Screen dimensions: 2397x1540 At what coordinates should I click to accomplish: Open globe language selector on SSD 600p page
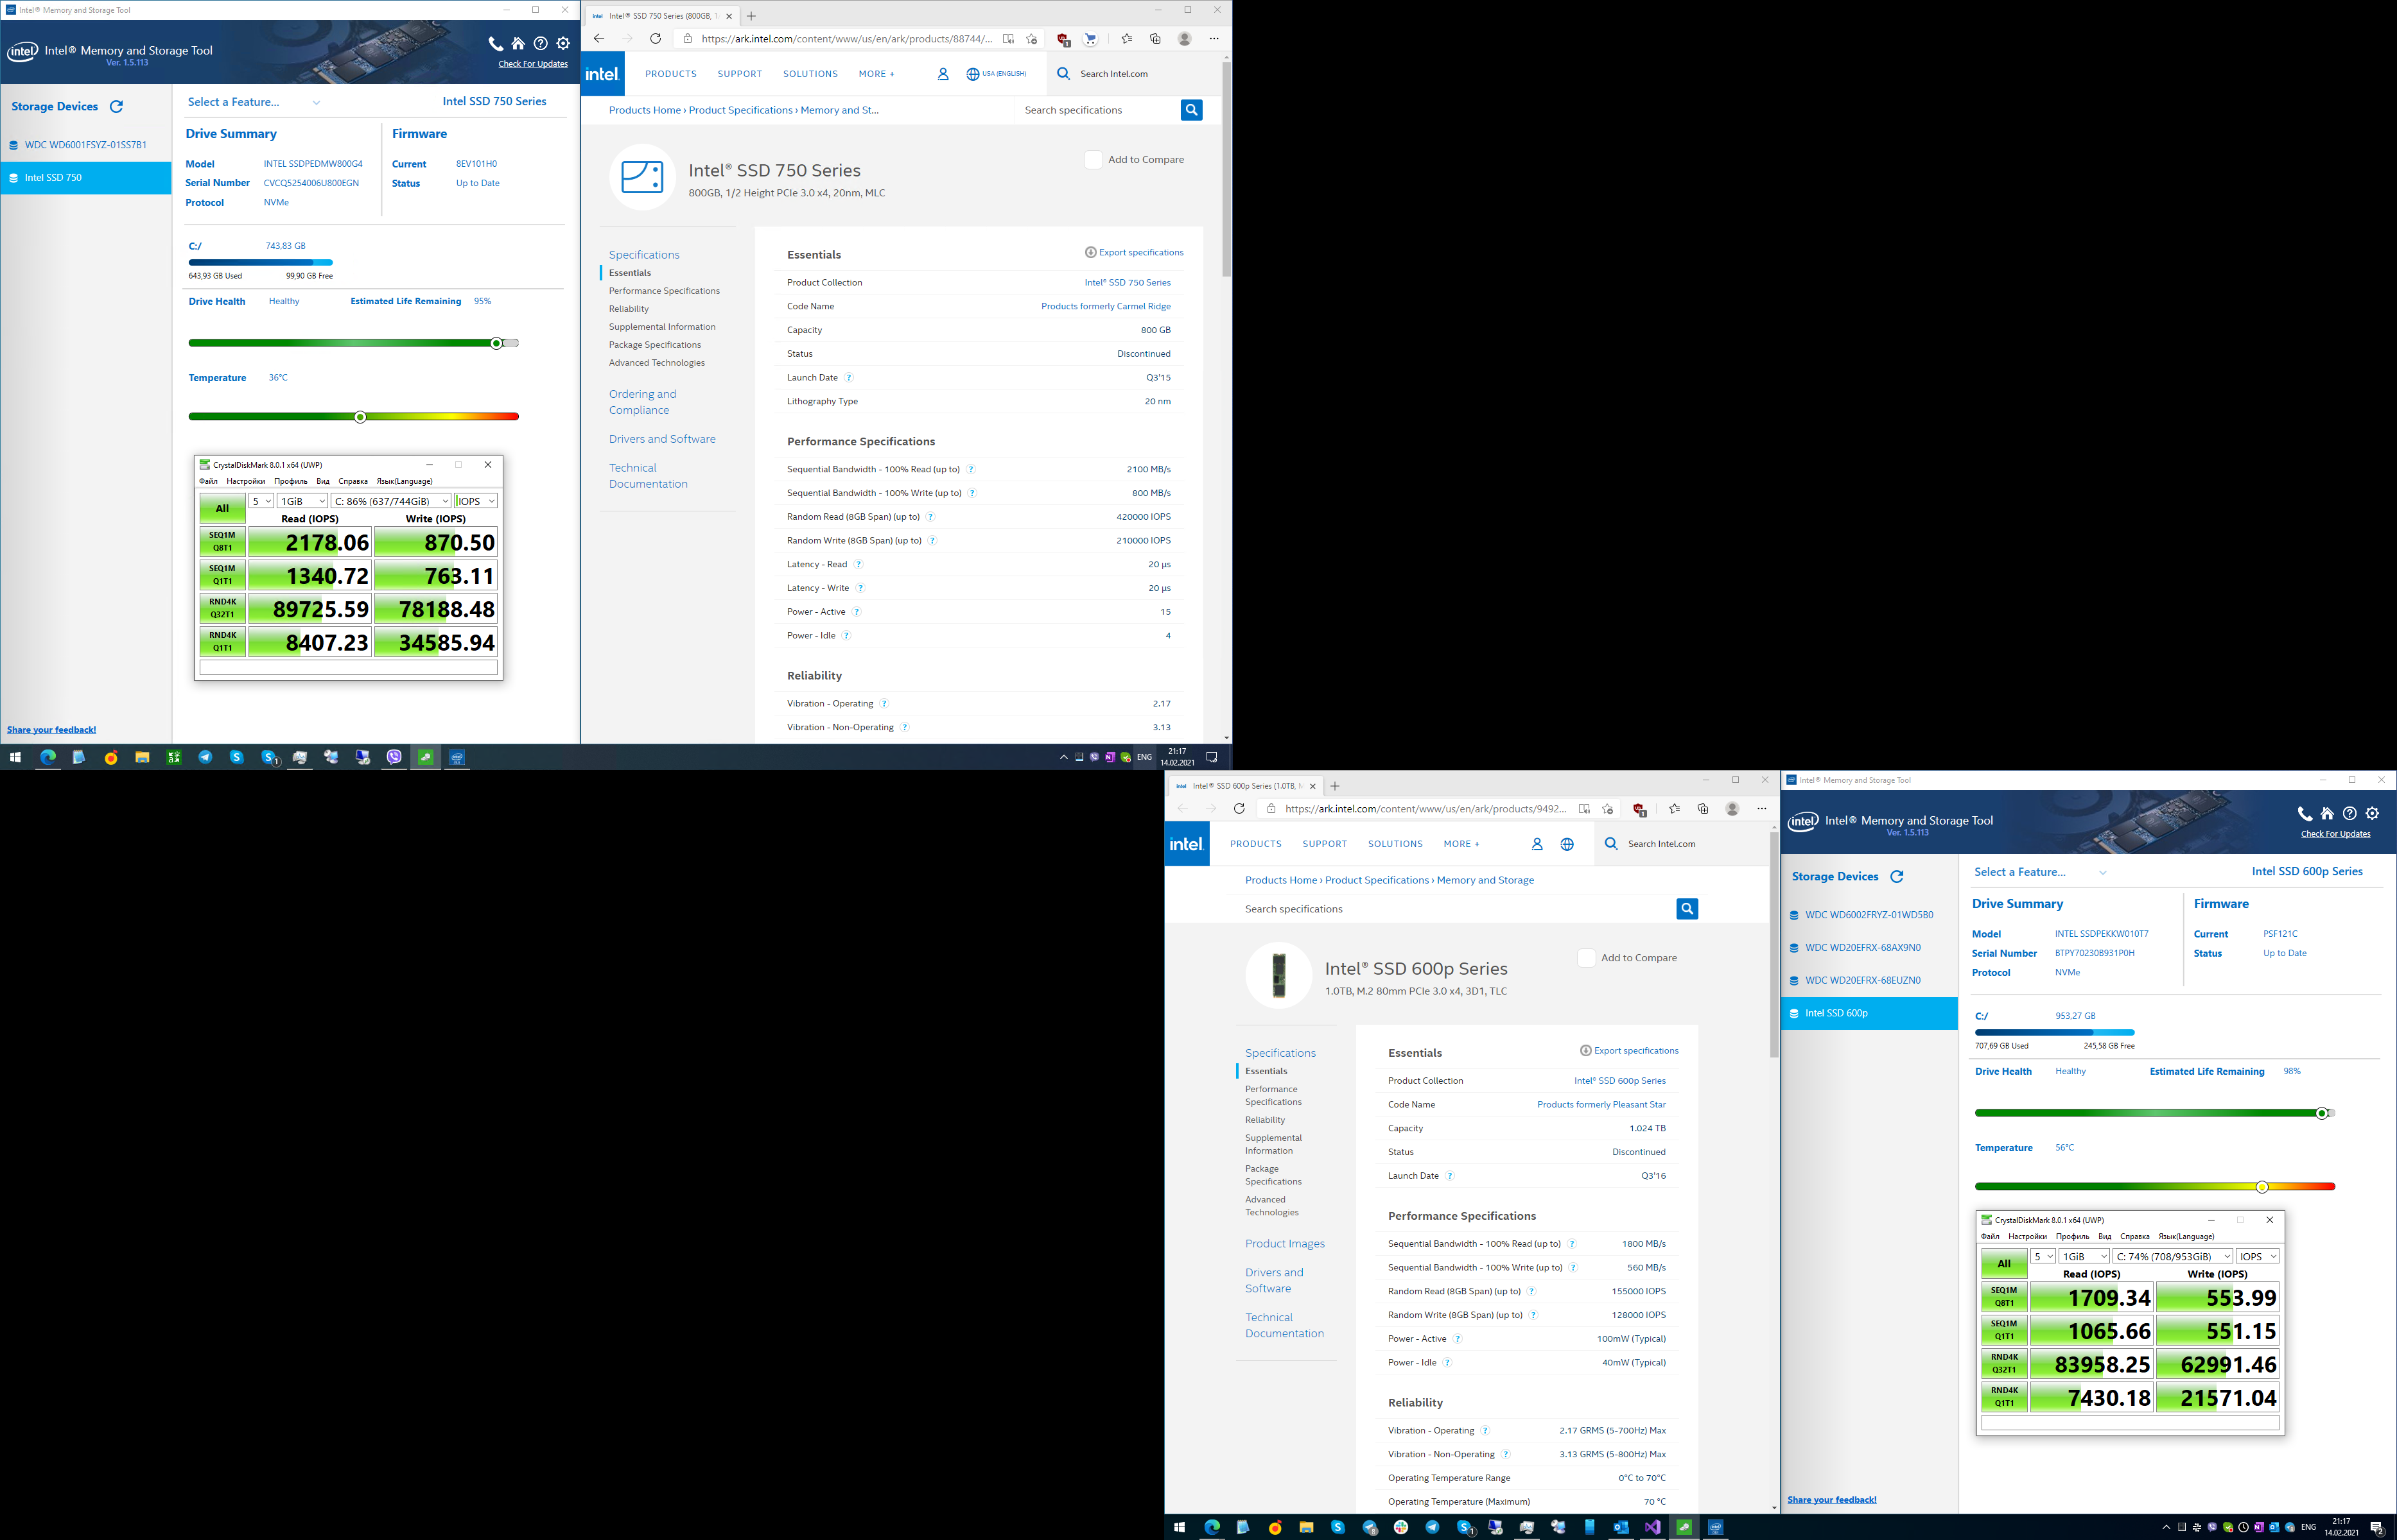(1567, 844)
